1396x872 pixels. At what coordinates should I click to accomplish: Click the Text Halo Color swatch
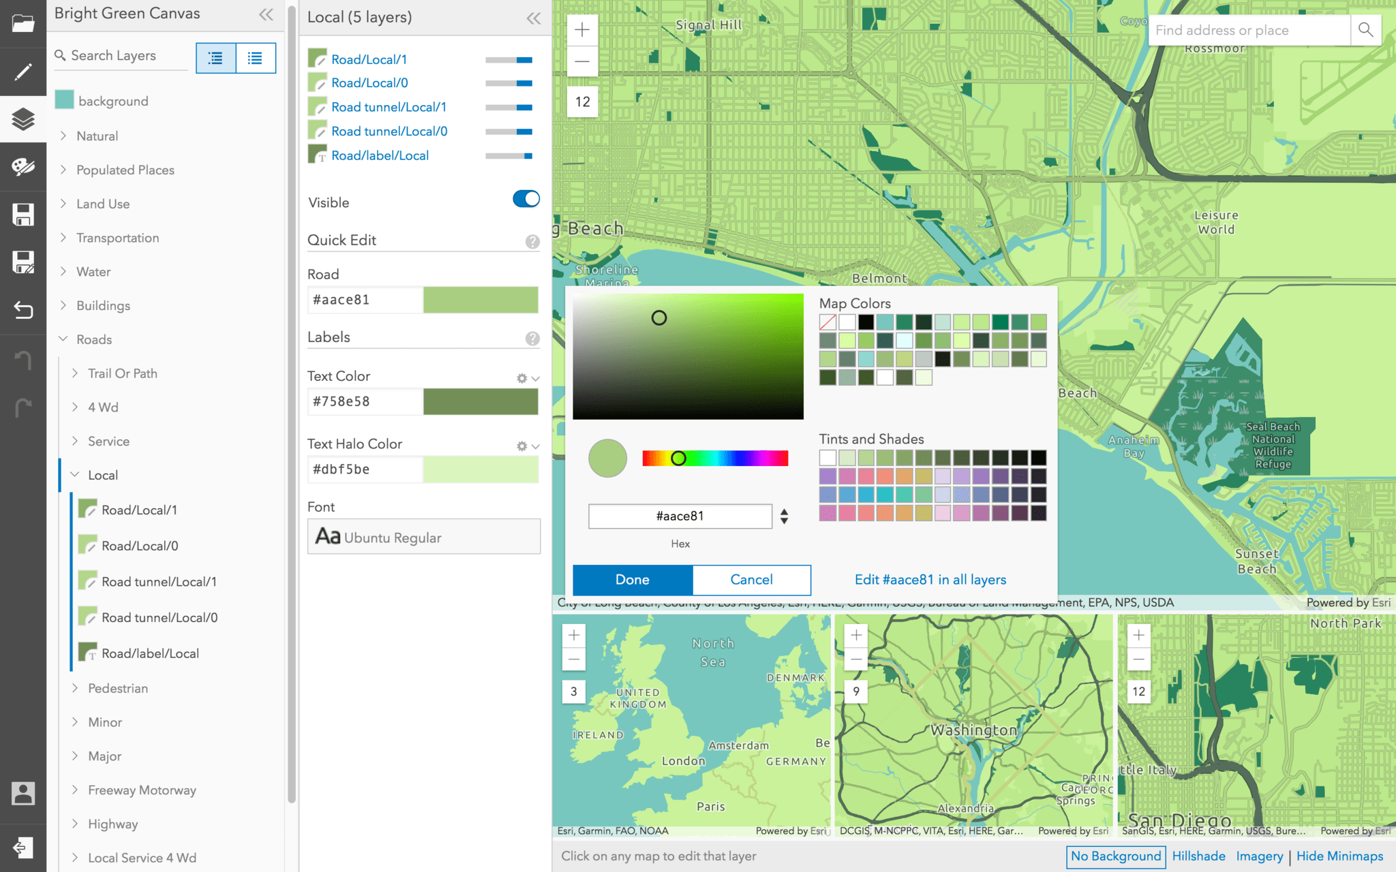(x=481, y=469)
